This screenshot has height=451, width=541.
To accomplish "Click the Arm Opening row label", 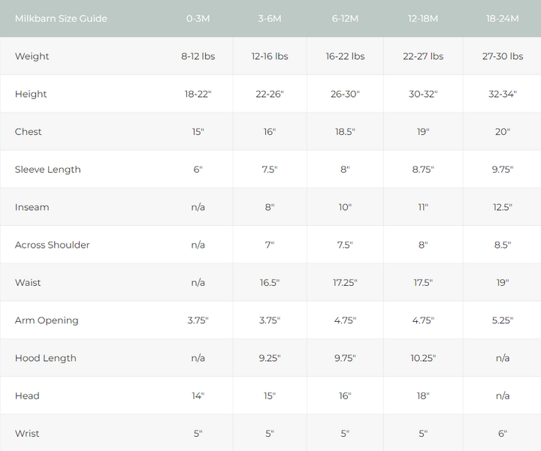I will click(x=47, y=320).
